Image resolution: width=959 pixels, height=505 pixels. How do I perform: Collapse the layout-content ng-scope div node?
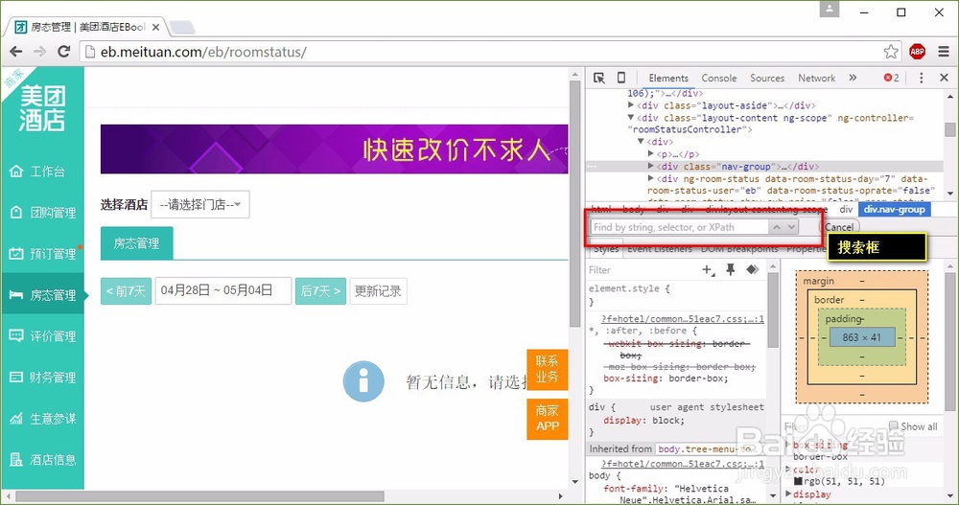point(631,117)
